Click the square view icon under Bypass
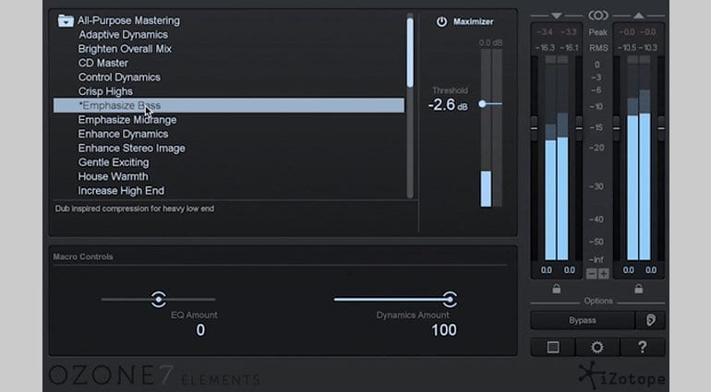The width and height of the screenshot is (711, 392). [553, 348]
